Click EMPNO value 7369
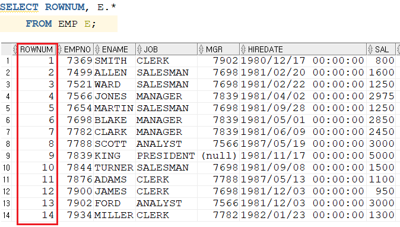Image resolution: width=400 pixels, height=227 pixels. click(x=76, y=61)
